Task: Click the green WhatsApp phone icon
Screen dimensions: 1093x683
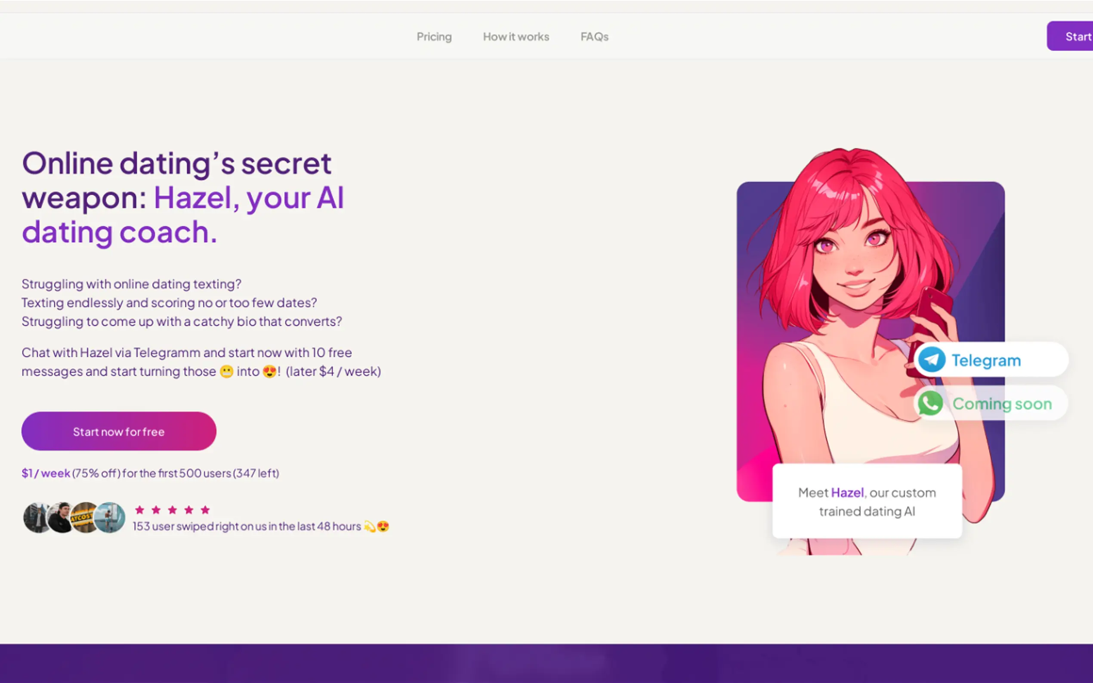Action: coord(930,403)
